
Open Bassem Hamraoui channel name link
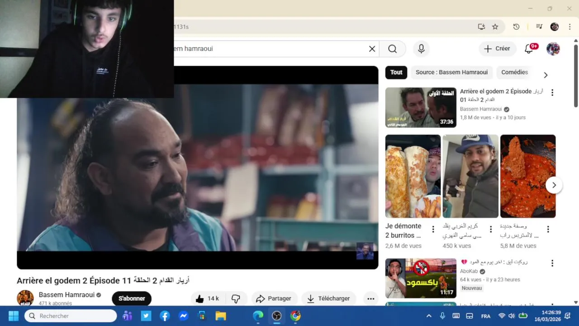(66, 295)
